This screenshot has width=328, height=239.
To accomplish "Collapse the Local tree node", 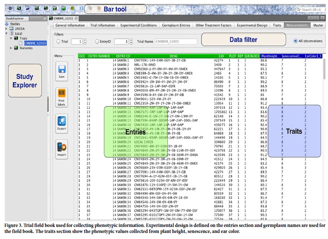I will [x=6, y=33].
